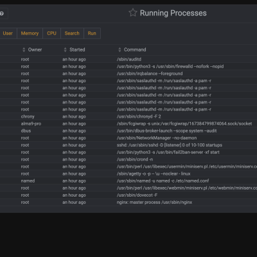Click root owner in the auditd row
Viewport: 257px width, 257px height.
point(25,59)
